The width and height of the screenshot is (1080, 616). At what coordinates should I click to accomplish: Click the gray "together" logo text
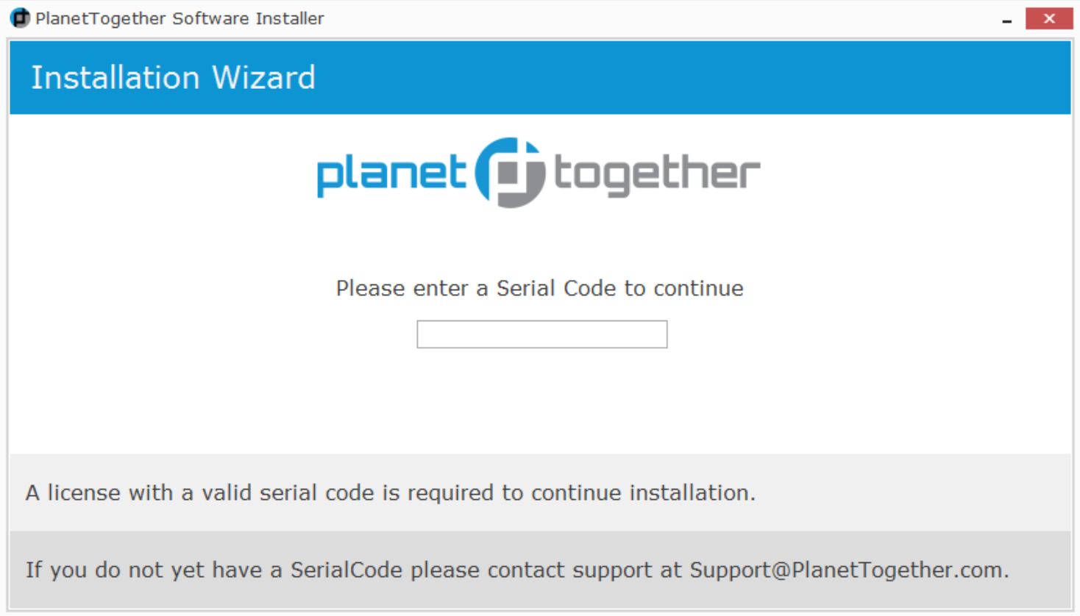pyautogui.click(x=656, y=173)
